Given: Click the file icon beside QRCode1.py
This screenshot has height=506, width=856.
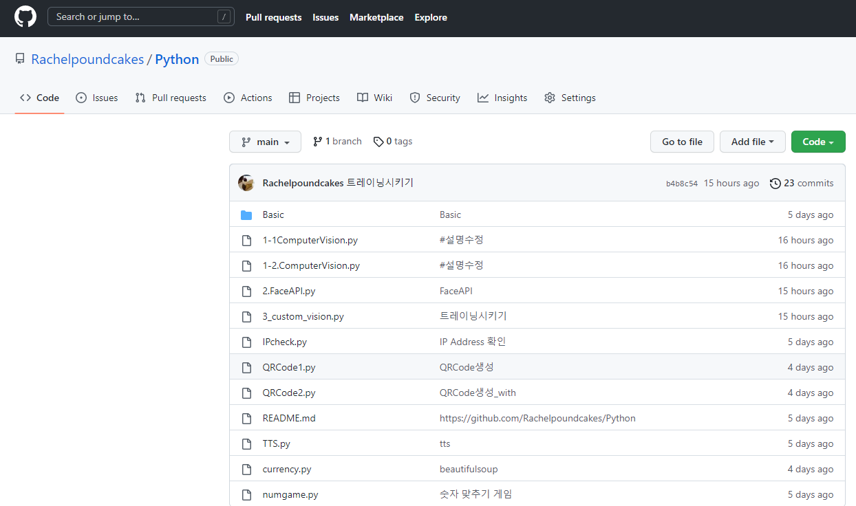Looking at the screenshot, I should 246,368.
